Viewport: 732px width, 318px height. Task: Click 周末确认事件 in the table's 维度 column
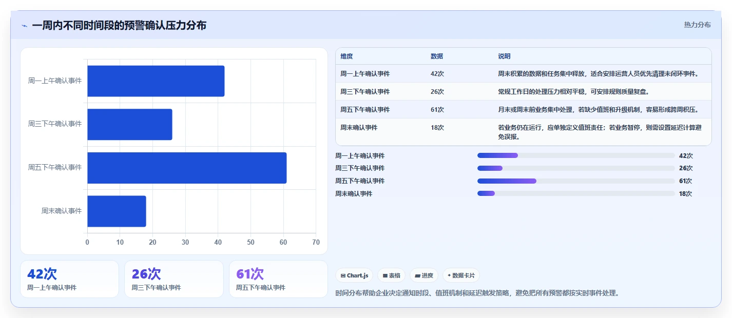pos(359,128)
